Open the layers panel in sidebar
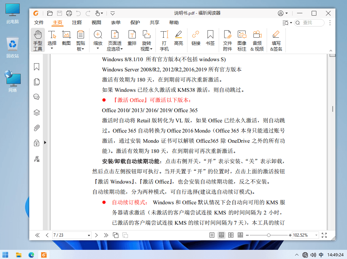 tap(36, 113)
